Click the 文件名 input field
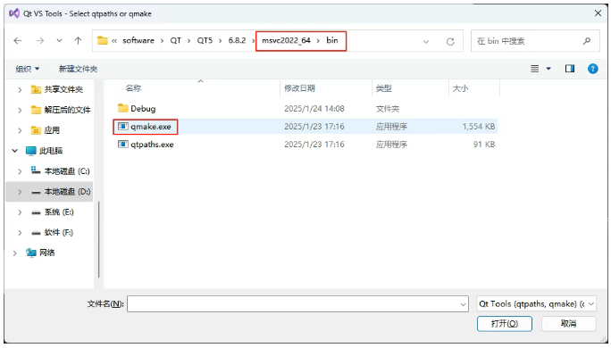 (297, 303)
